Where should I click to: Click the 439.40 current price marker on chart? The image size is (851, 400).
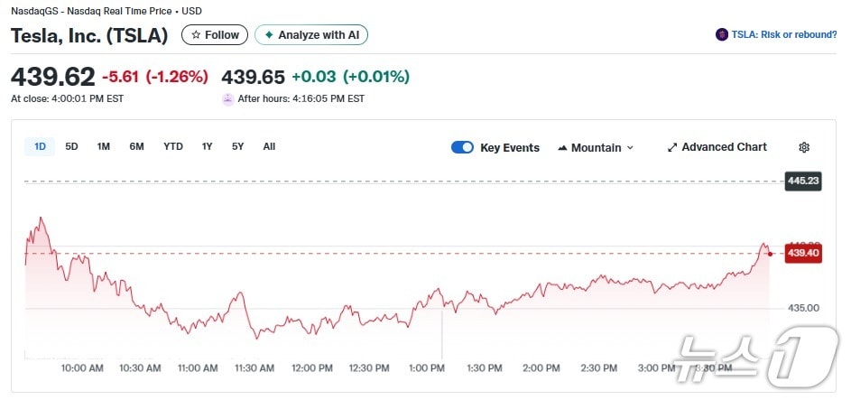pos(802,254)
